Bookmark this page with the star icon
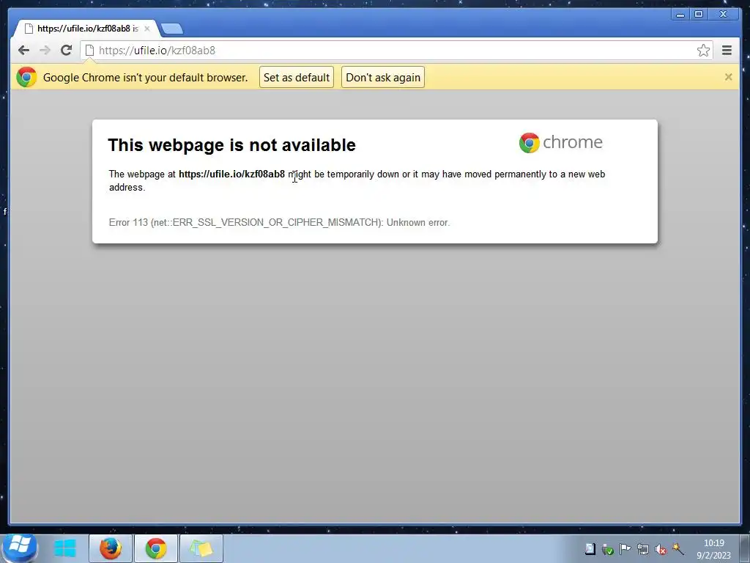The width and height of the screenshot is (750, 563). [703, 51]
